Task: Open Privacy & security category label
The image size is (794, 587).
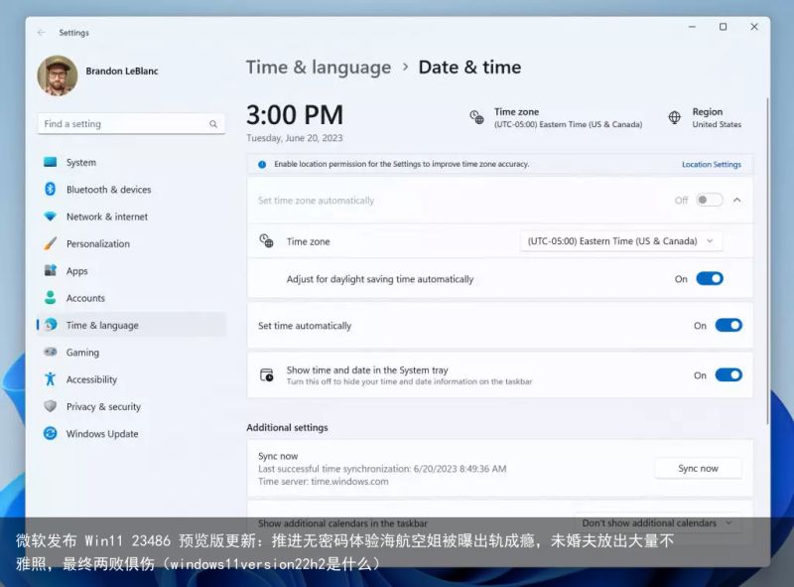Action: [104, 406]
